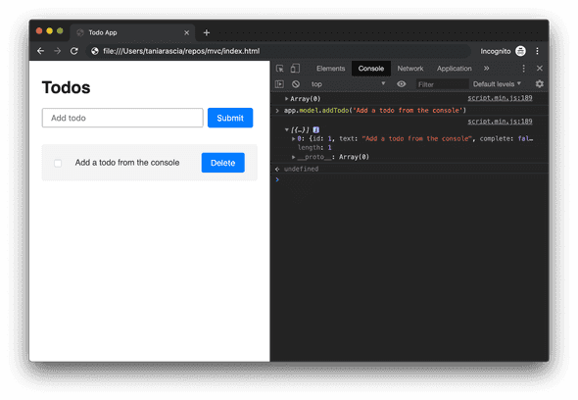Open Chrome's three-dot menu

pos(538,51)
